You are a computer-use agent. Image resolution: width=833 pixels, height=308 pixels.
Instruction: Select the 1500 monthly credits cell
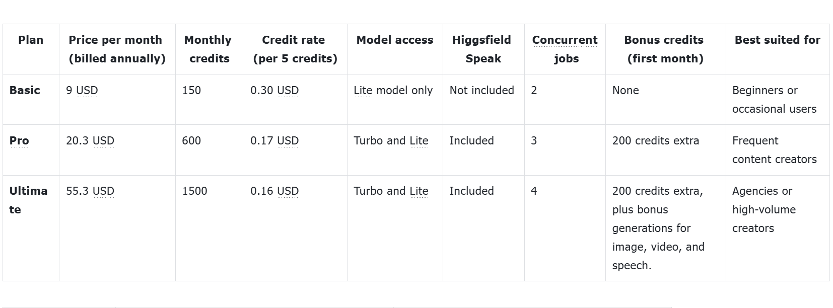click(x=194, y=191)
